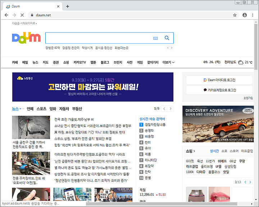Screen dimensions: 259x207
Task: Click 다음을 시작페이지로 link
Action: pos(24,23)
